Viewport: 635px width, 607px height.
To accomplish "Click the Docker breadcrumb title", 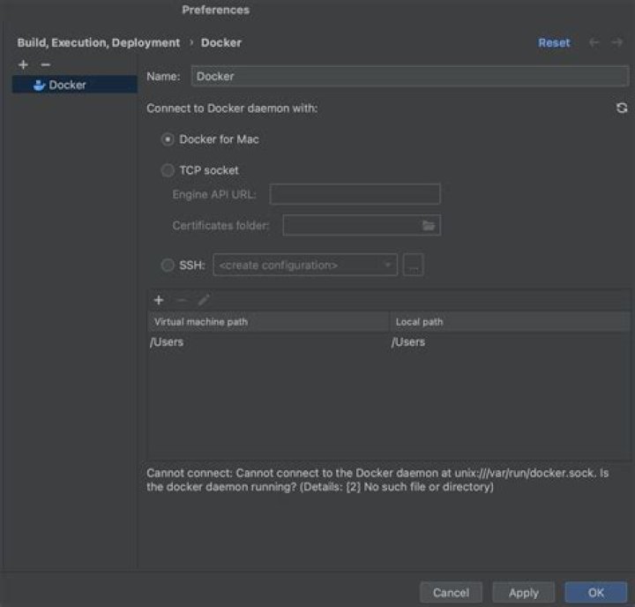I will [x=221, y=42].
